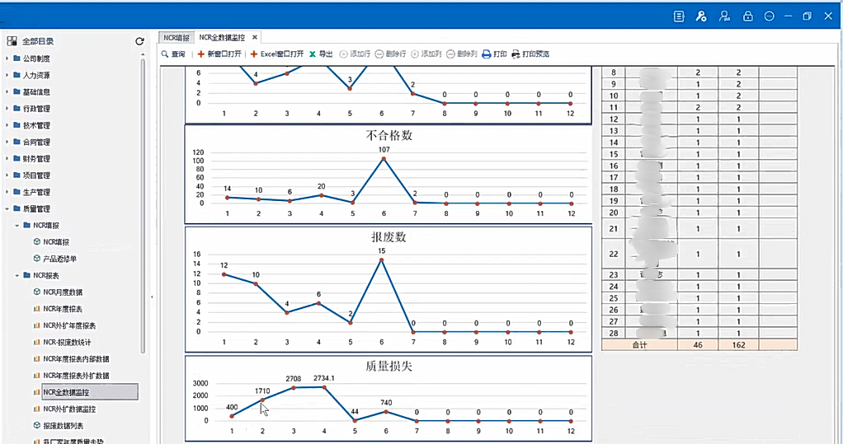The height and width of the screenshot is (444, 843).
Task: Switch to the NCR填报 tab
Action: 177,38
